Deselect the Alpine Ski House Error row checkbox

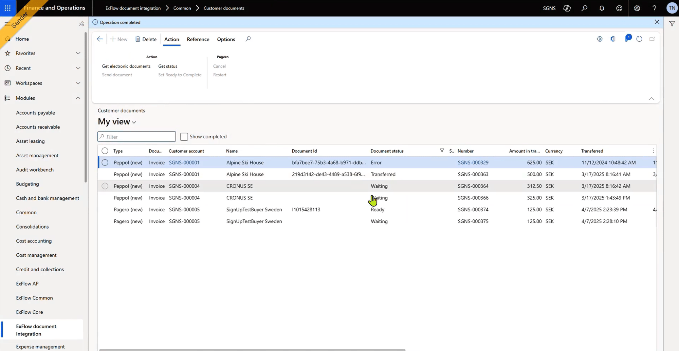coord(105,162)
